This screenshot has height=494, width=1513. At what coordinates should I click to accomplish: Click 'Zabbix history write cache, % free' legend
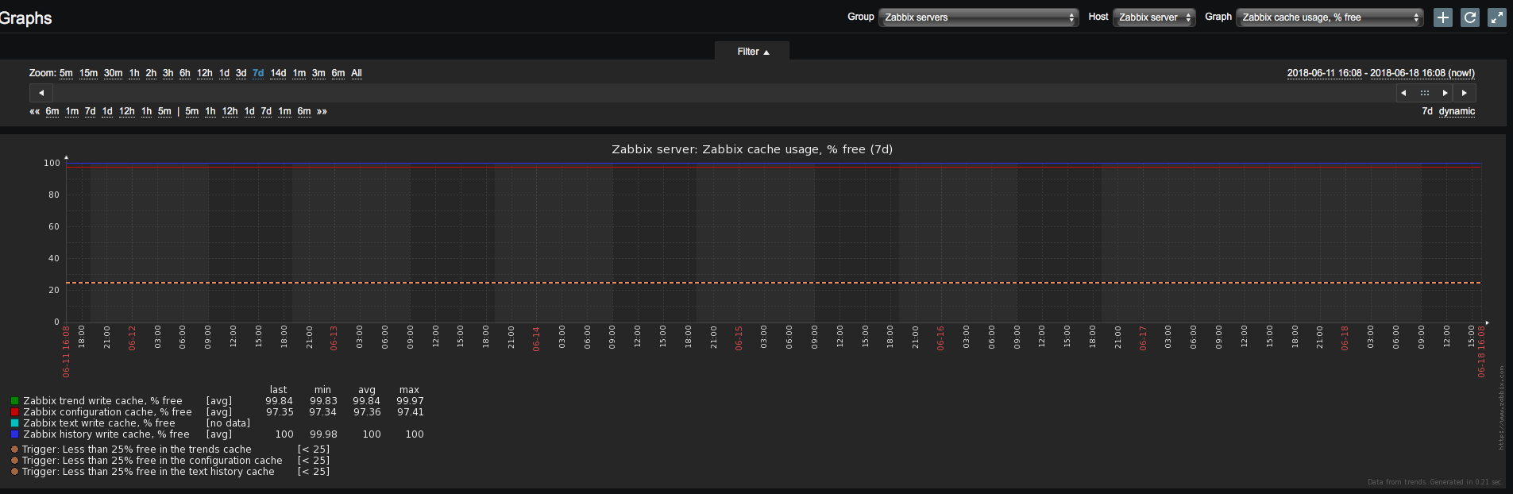[x=106, y=434]
